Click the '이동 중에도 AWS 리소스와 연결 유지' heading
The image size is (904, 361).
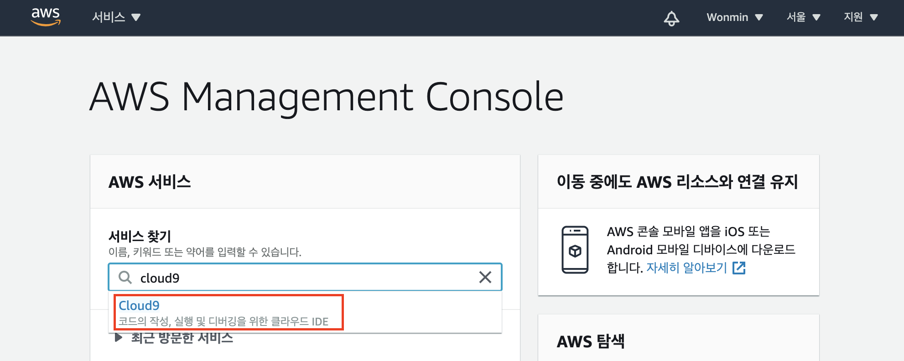tap(677, 182)
